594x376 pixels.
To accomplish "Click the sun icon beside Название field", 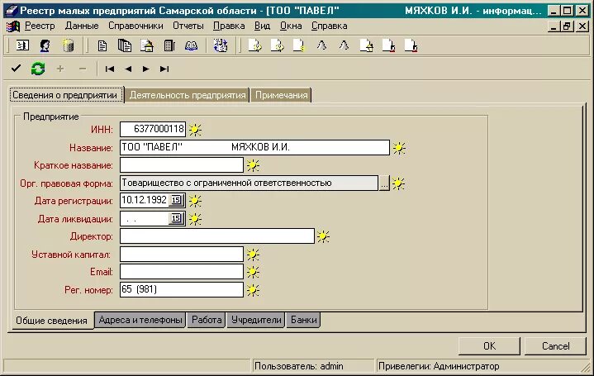I will 399,148.
